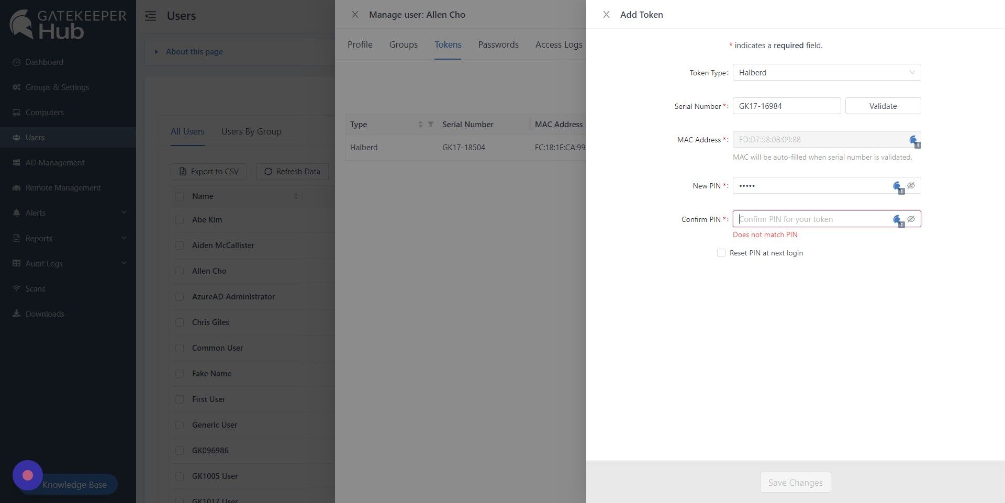This screenshot has width=1005, height=503.
Task: Click the Downloads icon in sidebar
Action: [x=16, y=314]
